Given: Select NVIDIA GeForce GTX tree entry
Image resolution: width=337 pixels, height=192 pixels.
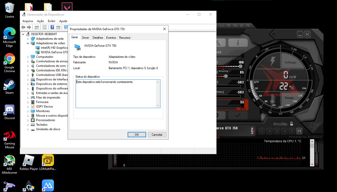Looking at the screenshot, I should tap(52, 52).
